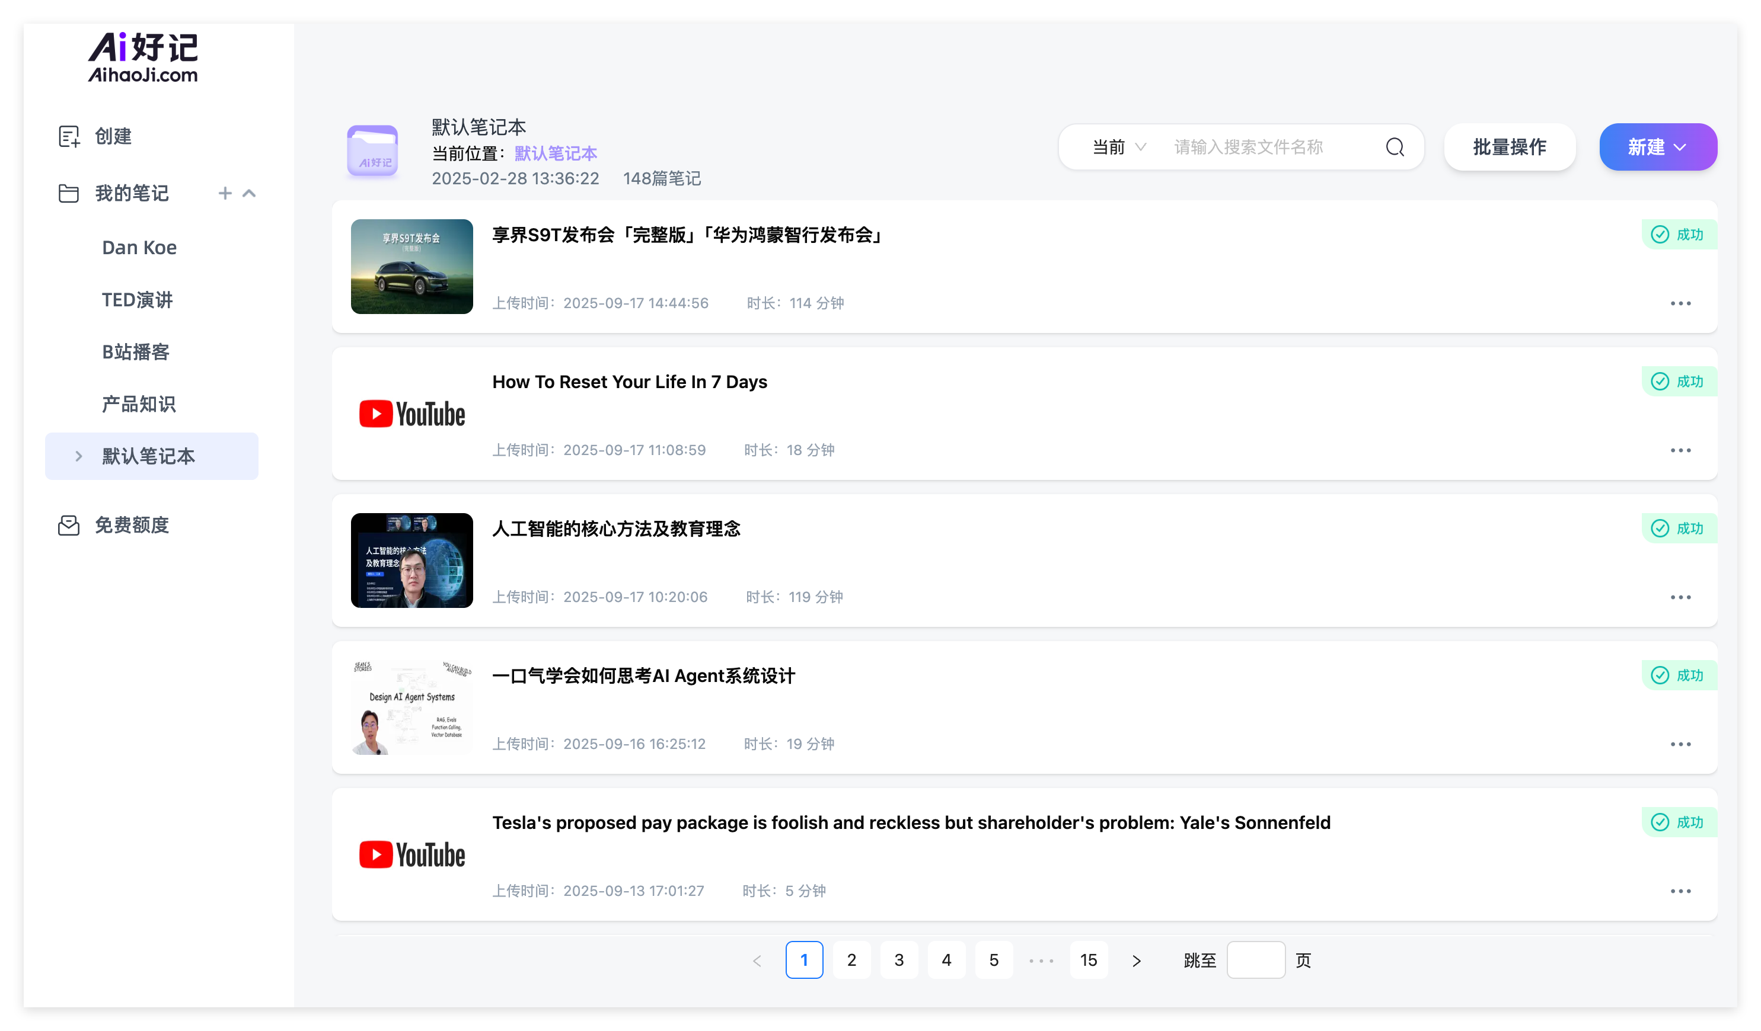Open more options for Tesla pay package note
This screenshot has width=1761, height=1031.
click(1680, 891)
